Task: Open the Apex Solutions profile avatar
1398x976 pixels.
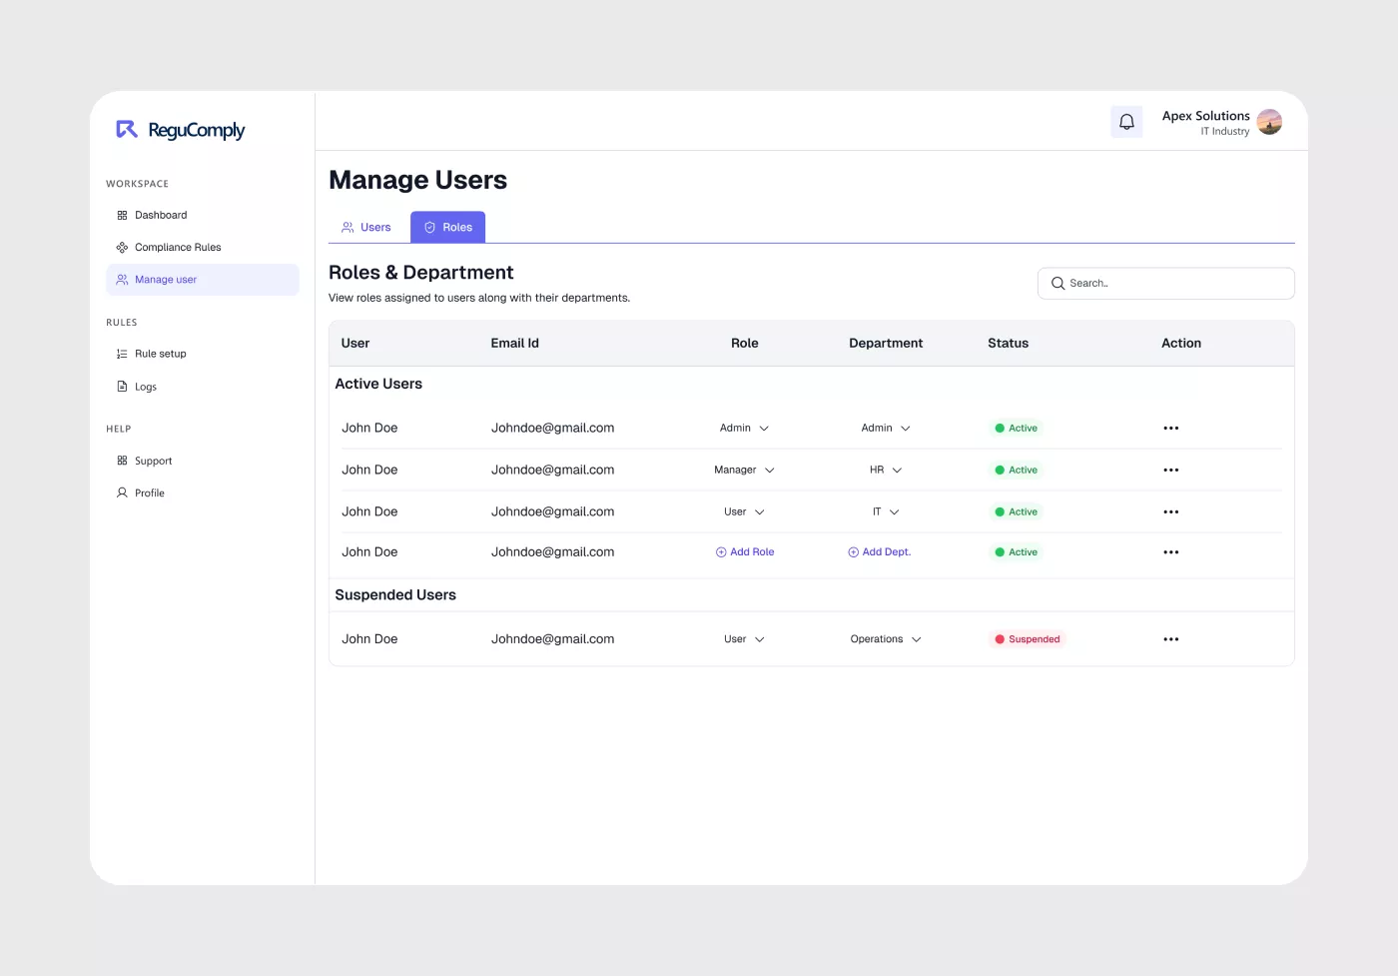Action: (x=1269, y=122)
